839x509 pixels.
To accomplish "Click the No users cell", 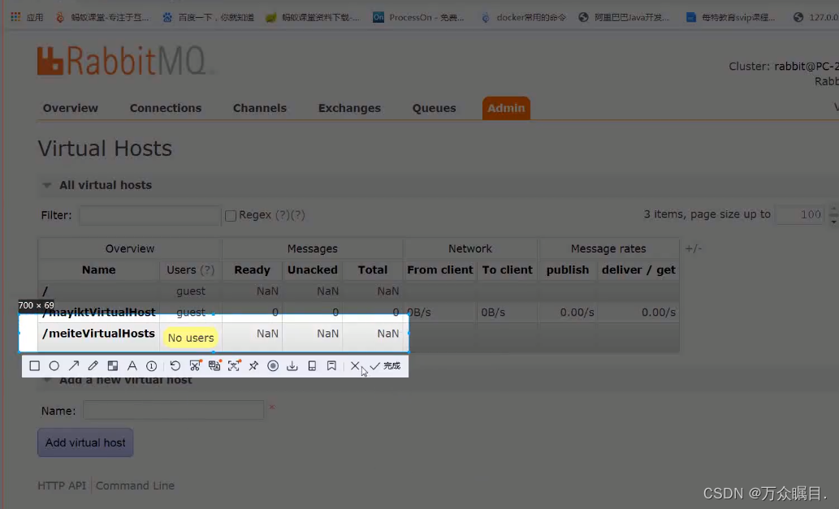I will (191, 338).
